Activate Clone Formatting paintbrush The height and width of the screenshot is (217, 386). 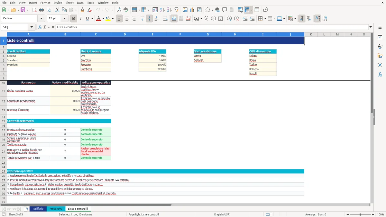83,10
